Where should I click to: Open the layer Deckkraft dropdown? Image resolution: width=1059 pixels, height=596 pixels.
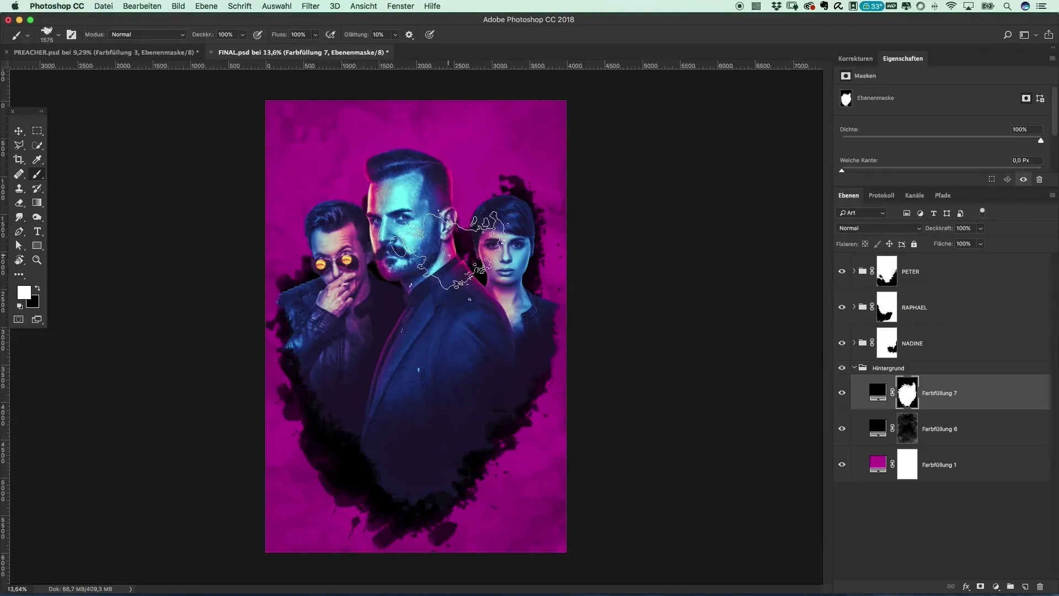(x=981, y=228)
